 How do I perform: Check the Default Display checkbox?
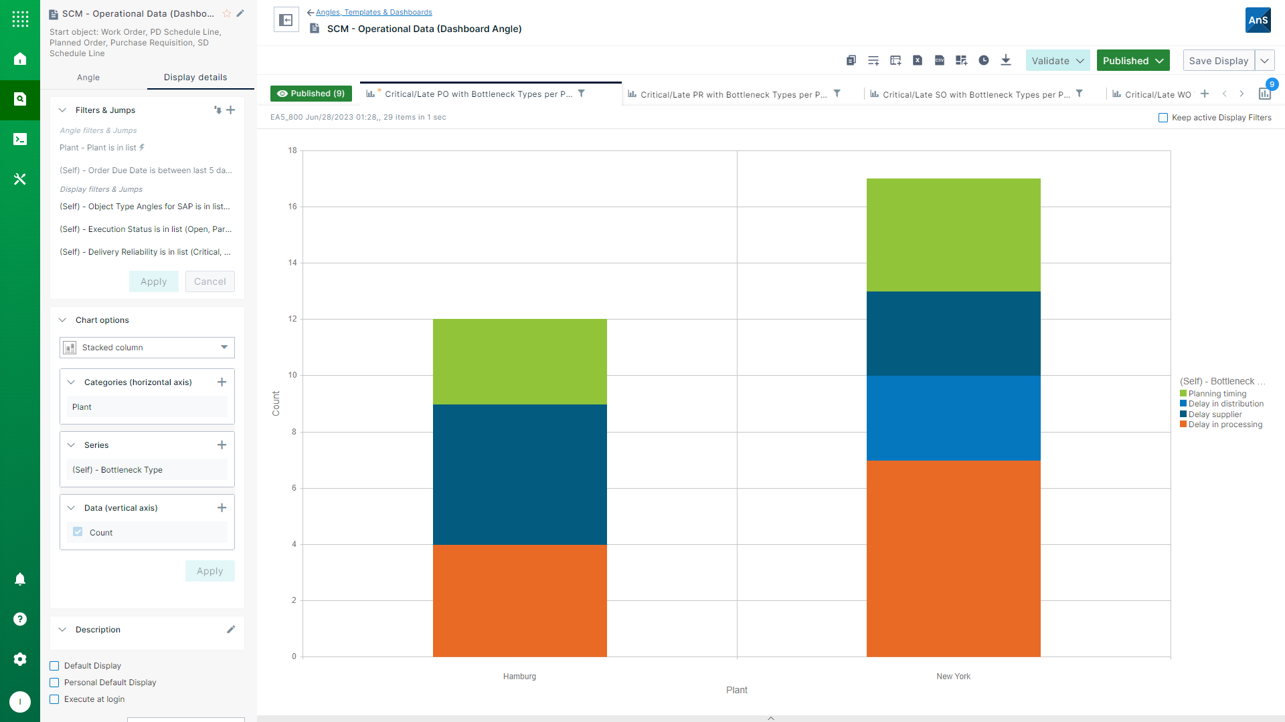[55, 666]
